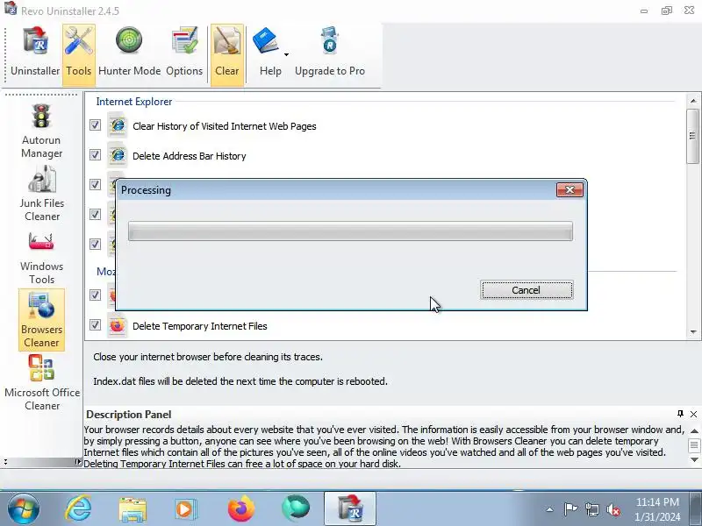The height and width of the screenshot is (526, 702).
Task: Toggle the fourth Internet Explorer checkbox
Action: click(95, 214)
